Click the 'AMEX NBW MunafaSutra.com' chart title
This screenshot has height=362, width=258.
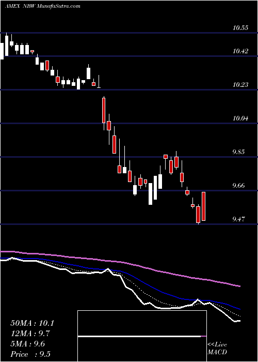43,6
